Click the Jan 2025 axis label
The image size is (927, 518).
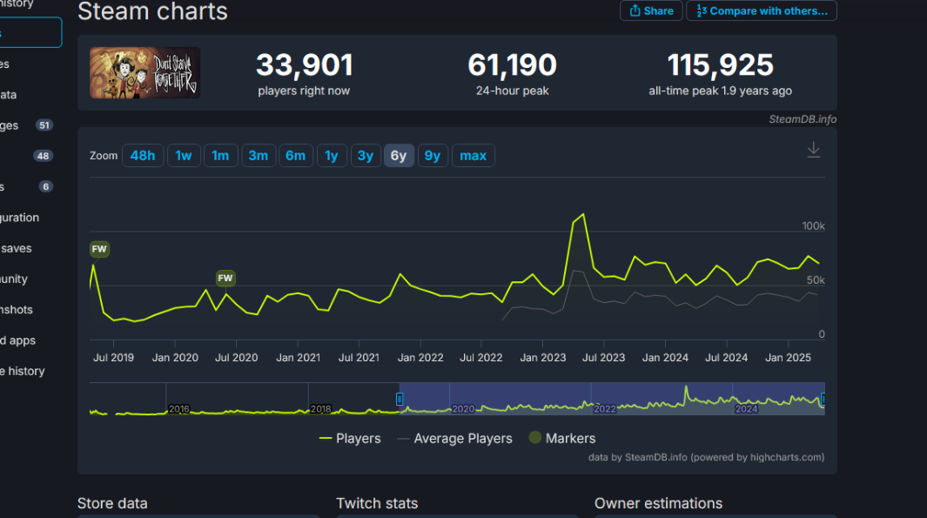point(788,358)
